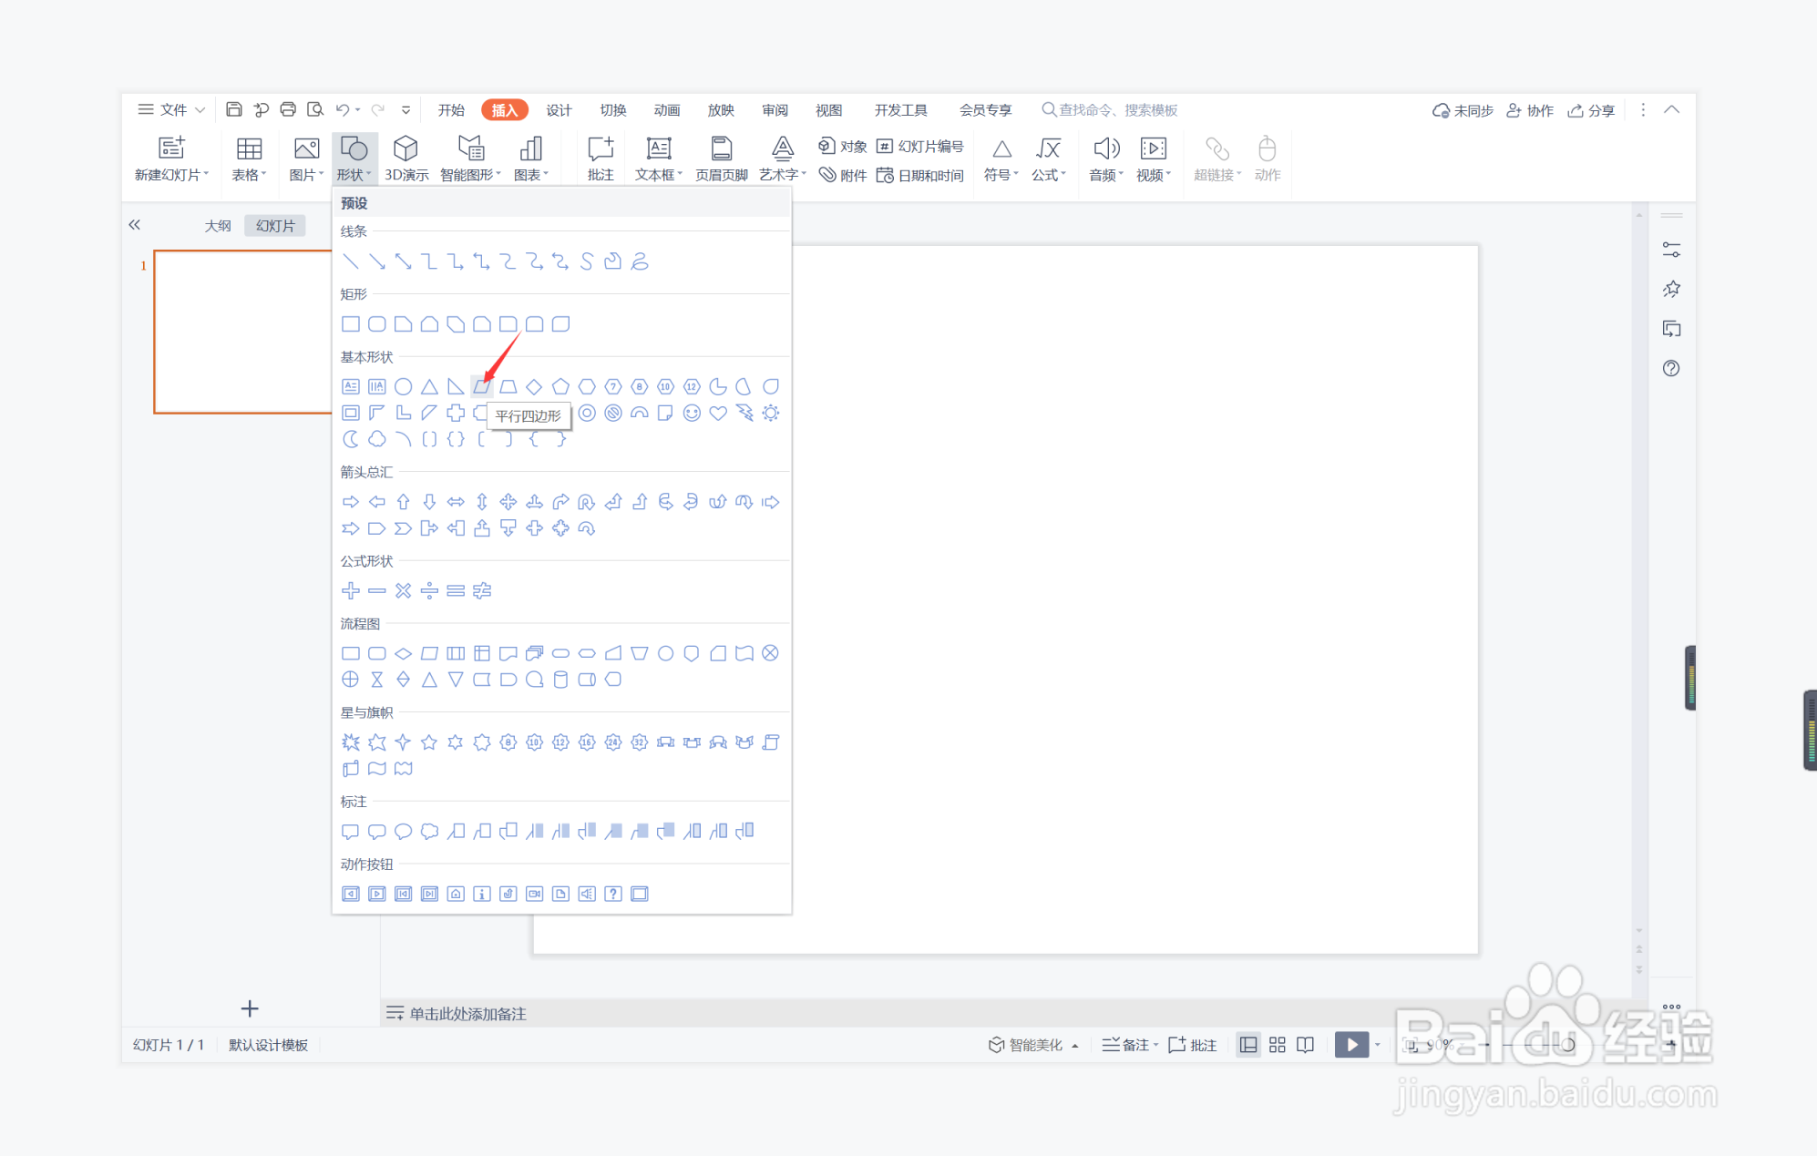1817x1156 pixels.
Task: Add notes in 单击此处添加备注 area
Action: pyautogui.click(x=467, y=1013)
